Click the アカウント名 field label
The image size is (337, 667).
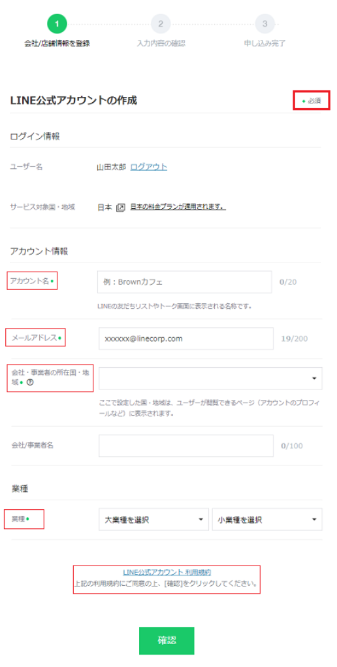(x=29, y=281)
